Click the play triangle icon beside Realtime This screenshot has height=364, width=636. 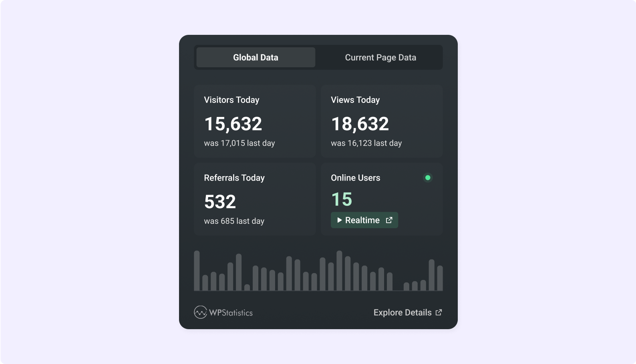pyautogui.click(x=339, y=220)
